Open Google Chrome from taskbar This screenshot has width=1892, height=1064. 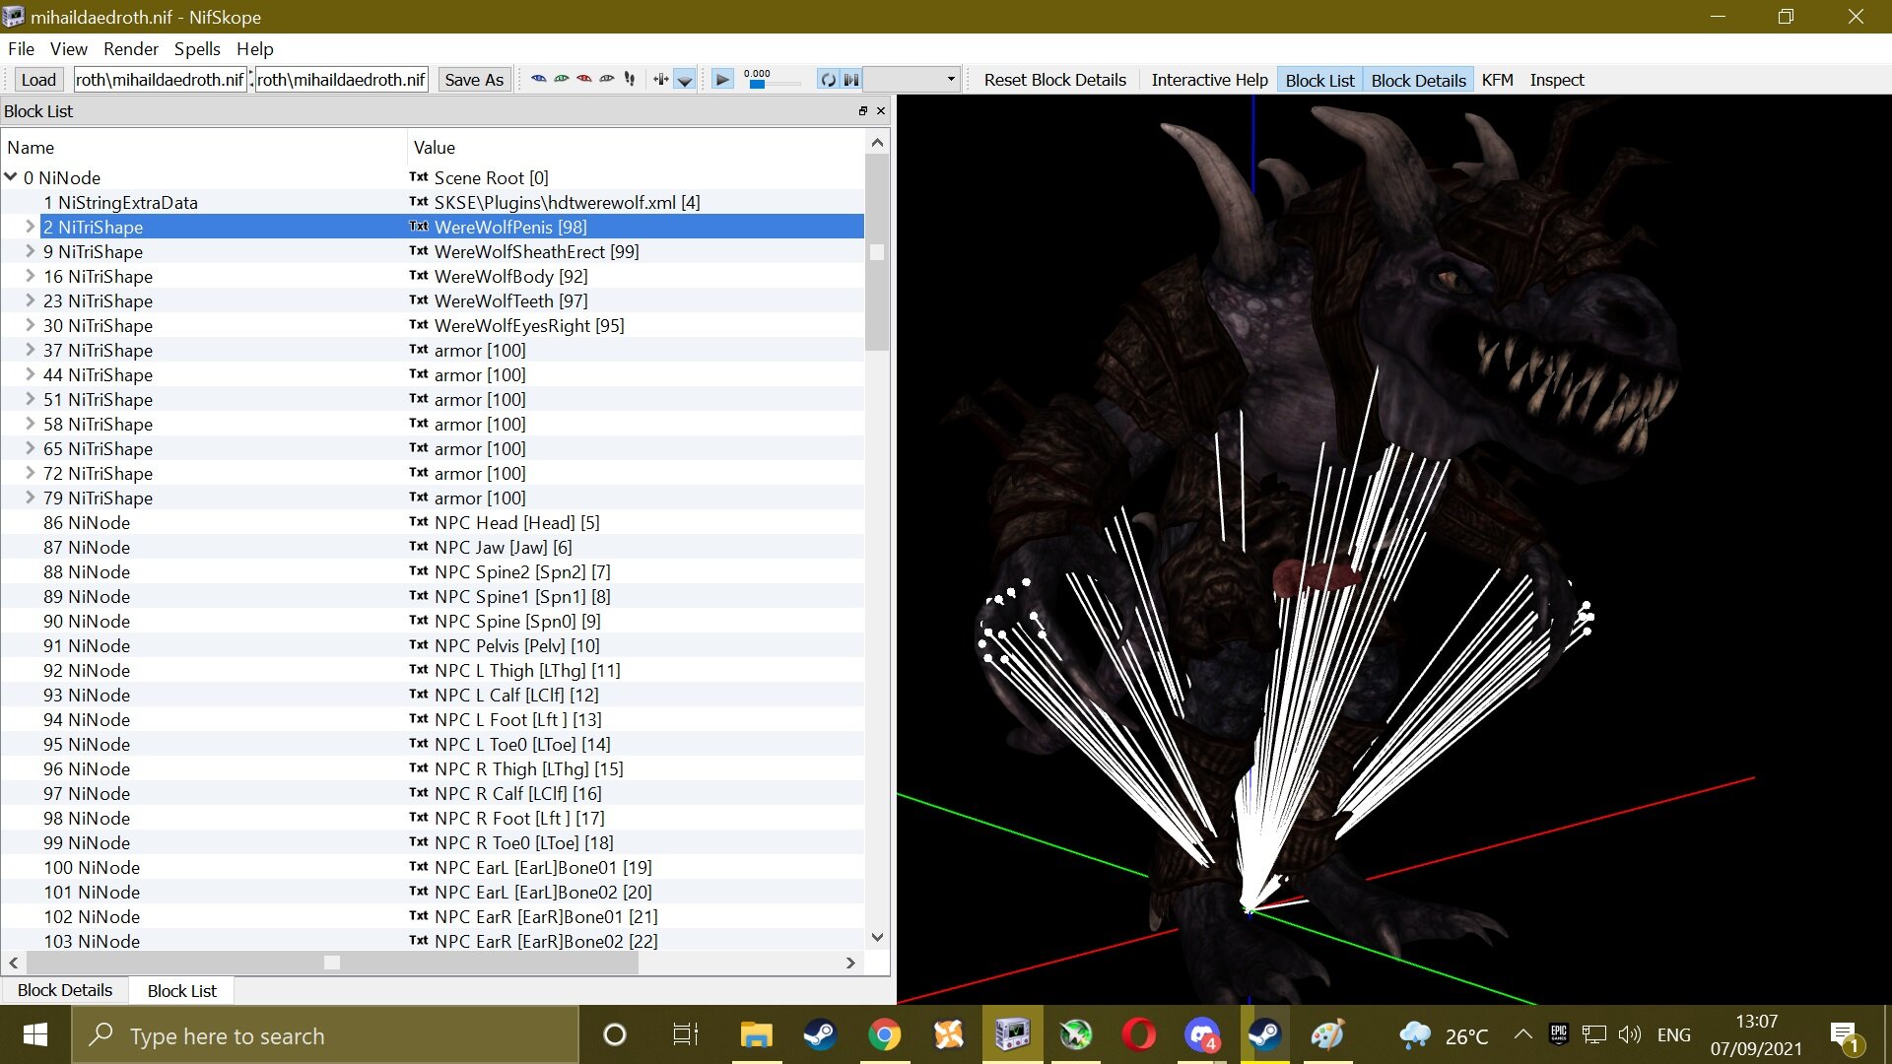pos(884,1035)
